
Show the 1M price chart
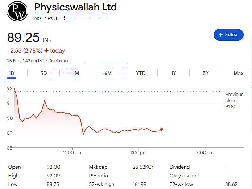tap(76, 73)
